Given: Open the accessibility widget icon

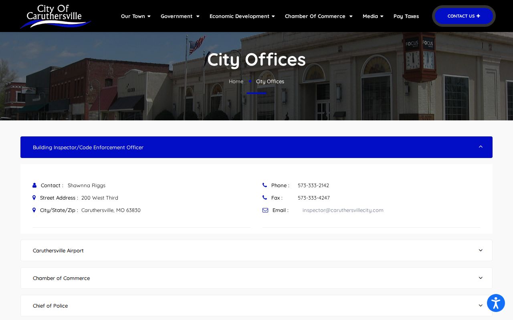Looking at the screenshot, I should (496, 303).
